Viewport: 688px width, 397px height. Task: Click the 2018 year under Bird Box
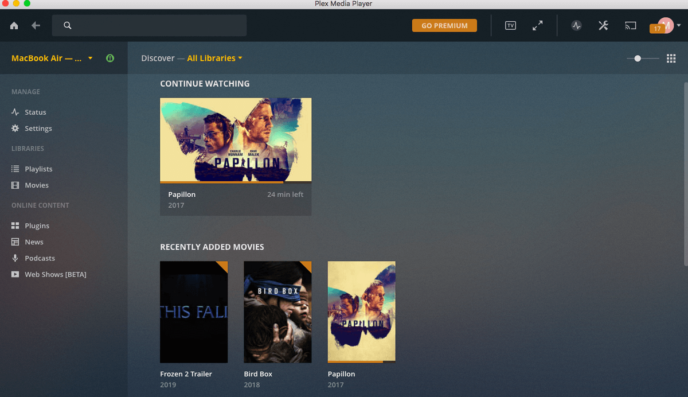(x=252, y=385)
